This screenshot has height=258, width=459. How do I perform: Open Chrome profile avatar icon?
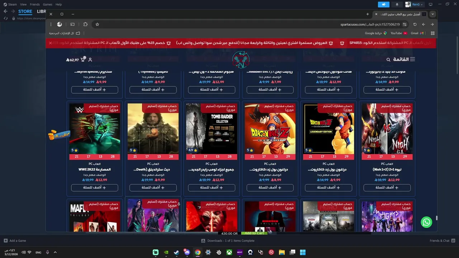point(60,24)
